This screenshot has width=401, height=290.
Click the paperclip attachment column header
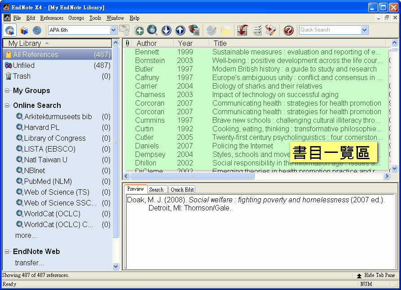coord(128,43)
